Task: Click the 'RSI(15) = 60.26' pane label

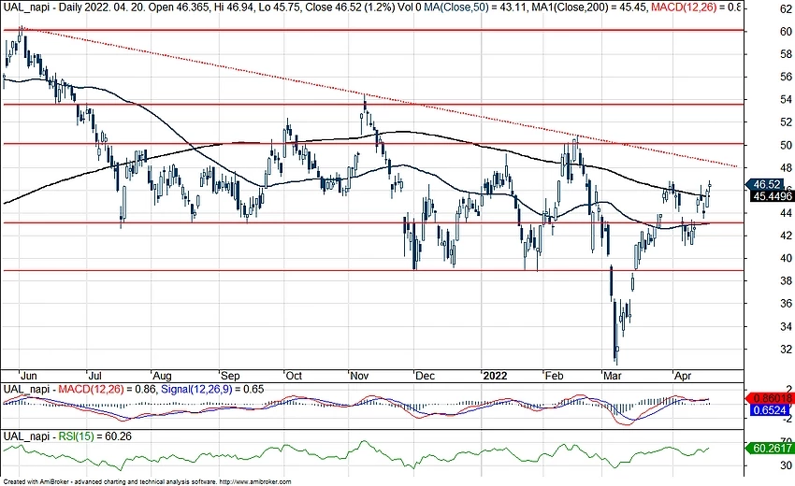Action: 95,436
